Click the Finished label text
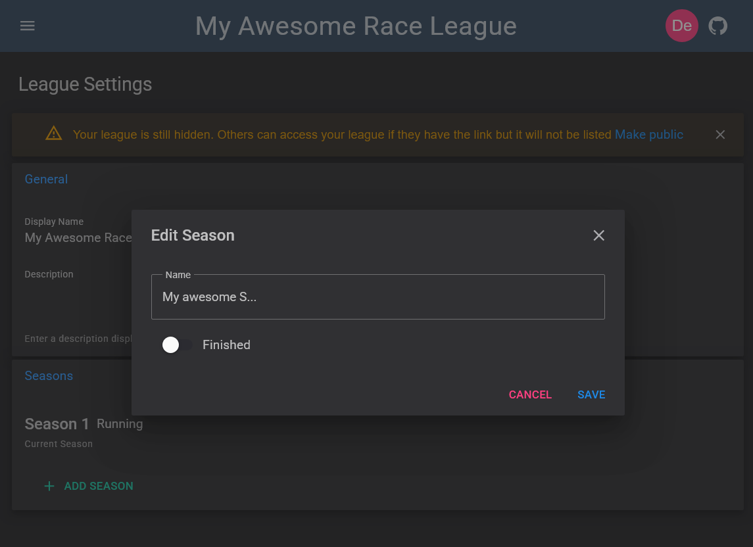The width and height of the screenshot is (753, 547). click(226, 345)
